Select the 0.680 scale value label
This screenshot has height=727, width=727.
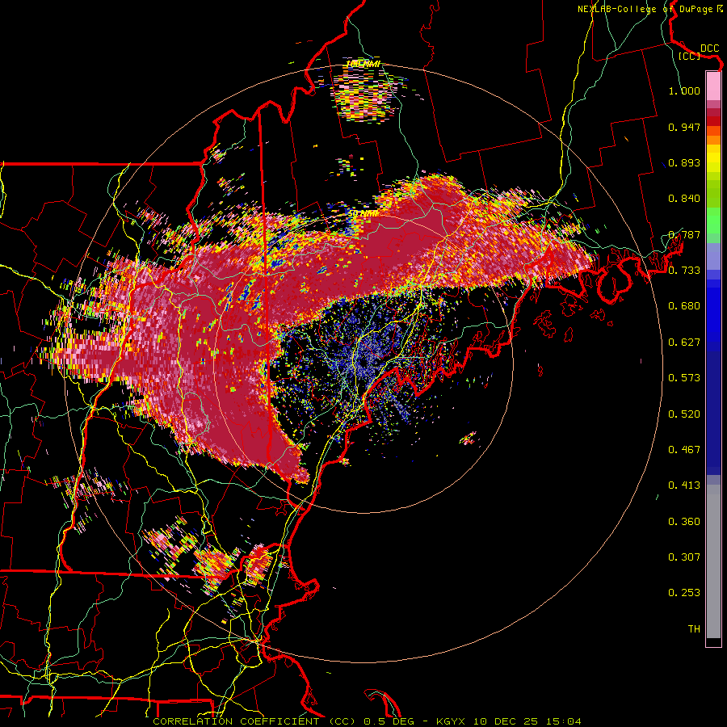684,306
